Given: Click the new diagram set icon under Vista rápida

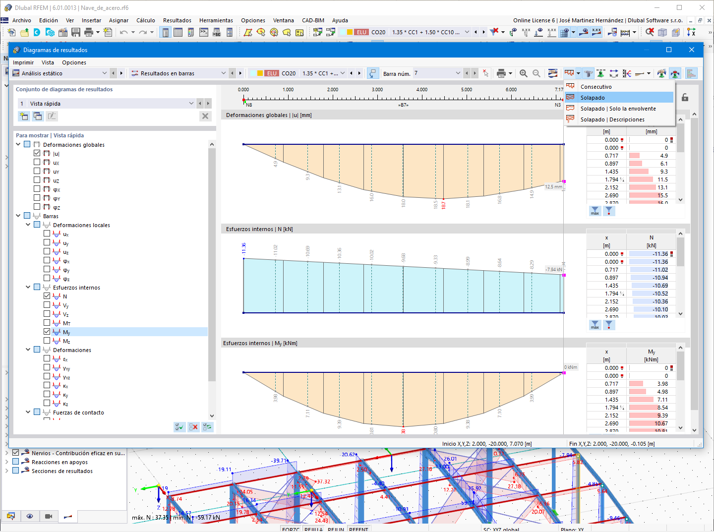Looking at the screenshot, I should [23, 116].
